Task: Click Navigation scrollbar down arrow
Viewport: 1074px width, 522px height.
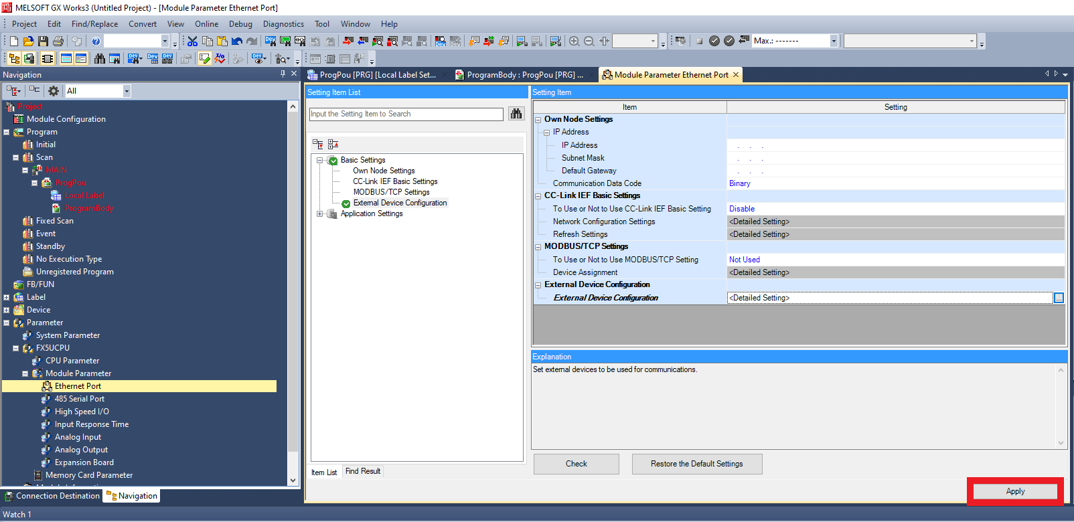Action: [x=293, y=481]
